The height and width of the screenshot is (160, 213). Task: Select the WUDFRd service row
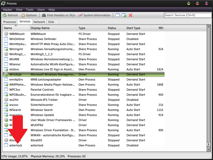[84, 125]
